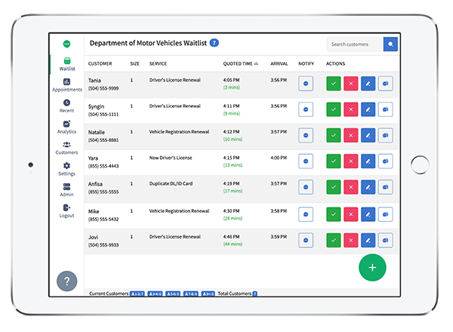Open chat for Anfisa's row
This screenshot has height=332, width=453.
pyautogui.click(x=385, y=187)
